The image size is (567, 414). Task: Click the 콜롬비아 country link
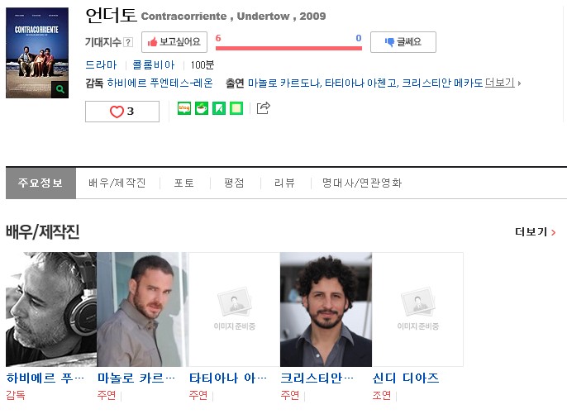point(154,64)
